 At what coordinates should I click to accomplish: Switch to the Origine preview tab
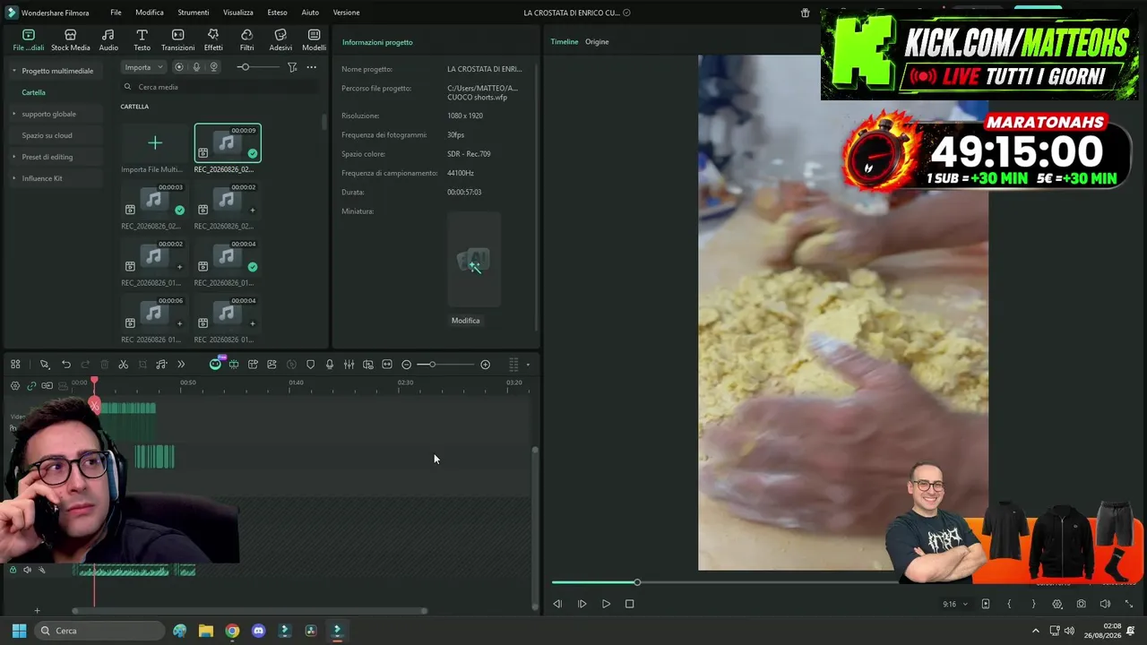(597, 42)
